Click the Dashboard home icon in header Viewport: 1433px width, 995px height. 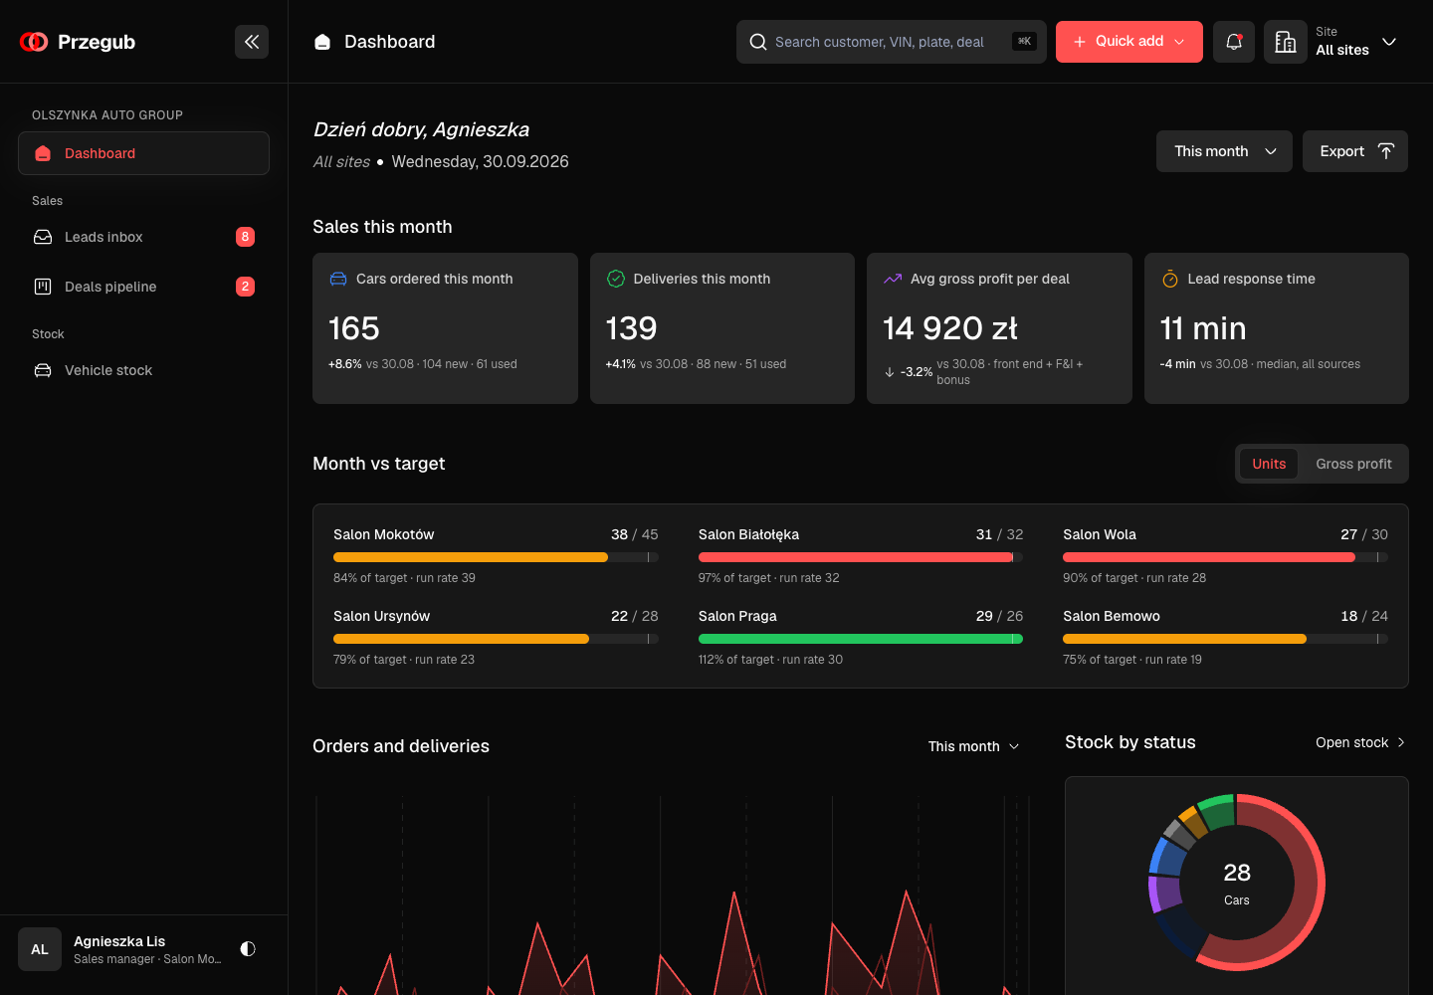(322, 42)
